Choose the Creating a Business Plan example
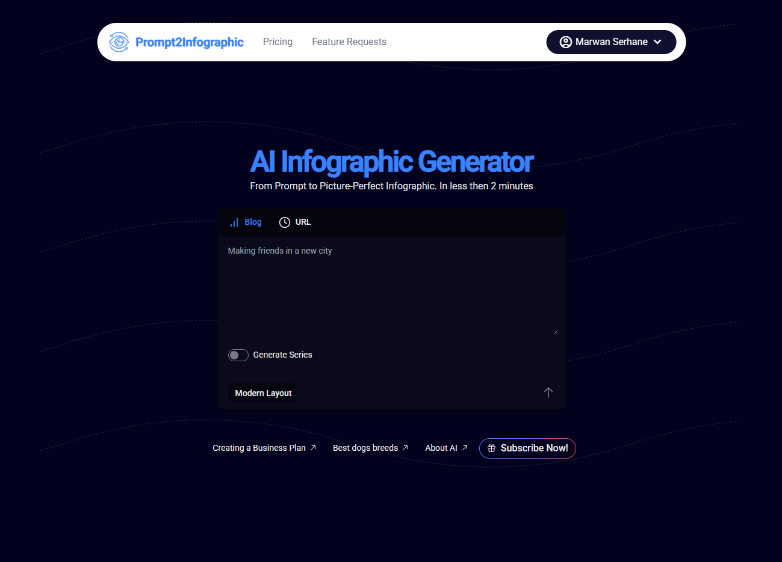 [259, 448]
